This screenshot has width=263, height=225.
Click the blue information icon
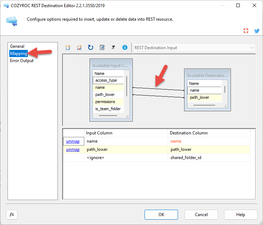125,48
